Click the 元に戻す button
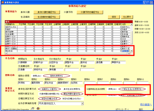Viewport: 154px width, 111px height. 127,17
